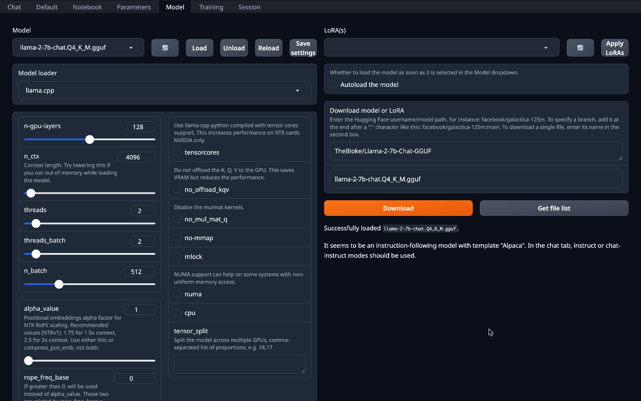Viewport: 641px width, 401px height.
Task: Adjust the n_ctx slider
Action: 90,193
